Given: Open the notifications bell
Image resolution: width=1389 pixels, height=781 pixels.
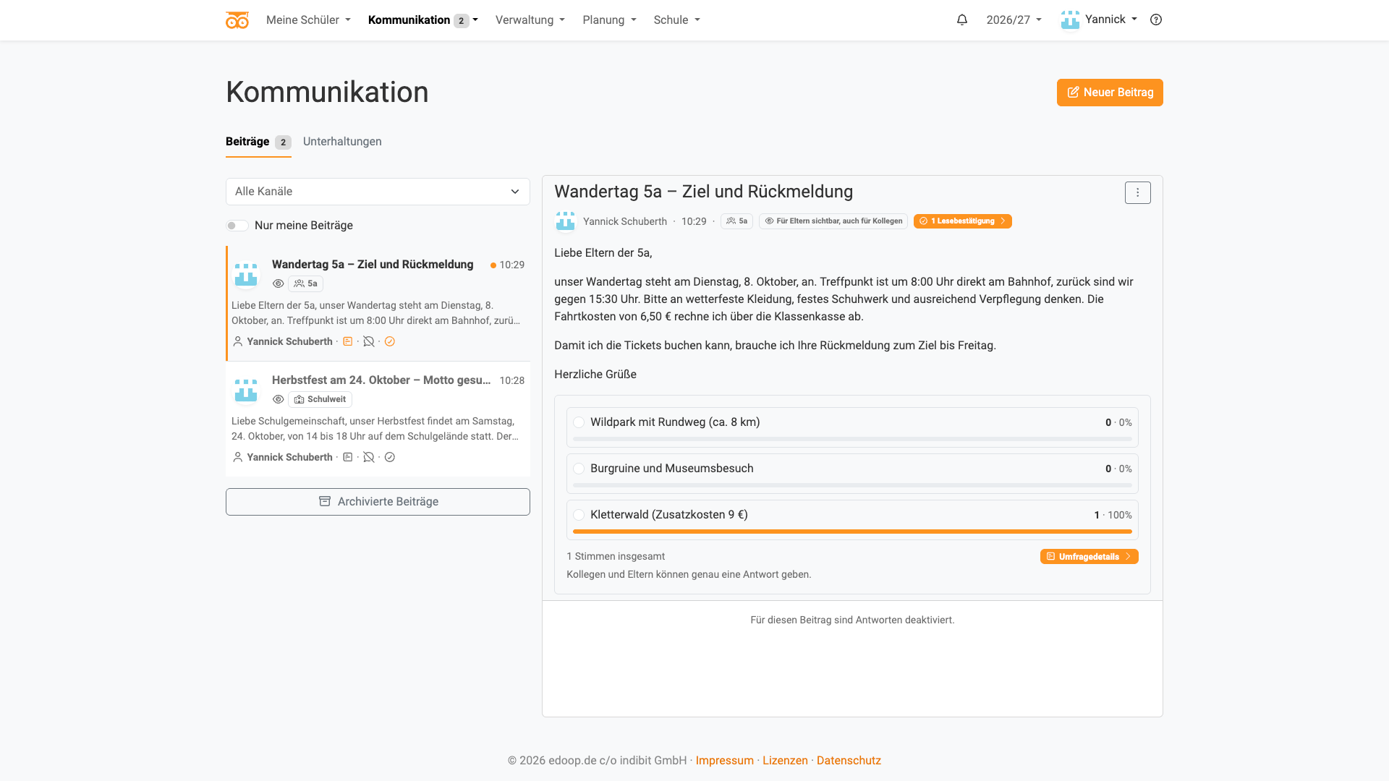Looking at the screenshot, I should 961,20.
